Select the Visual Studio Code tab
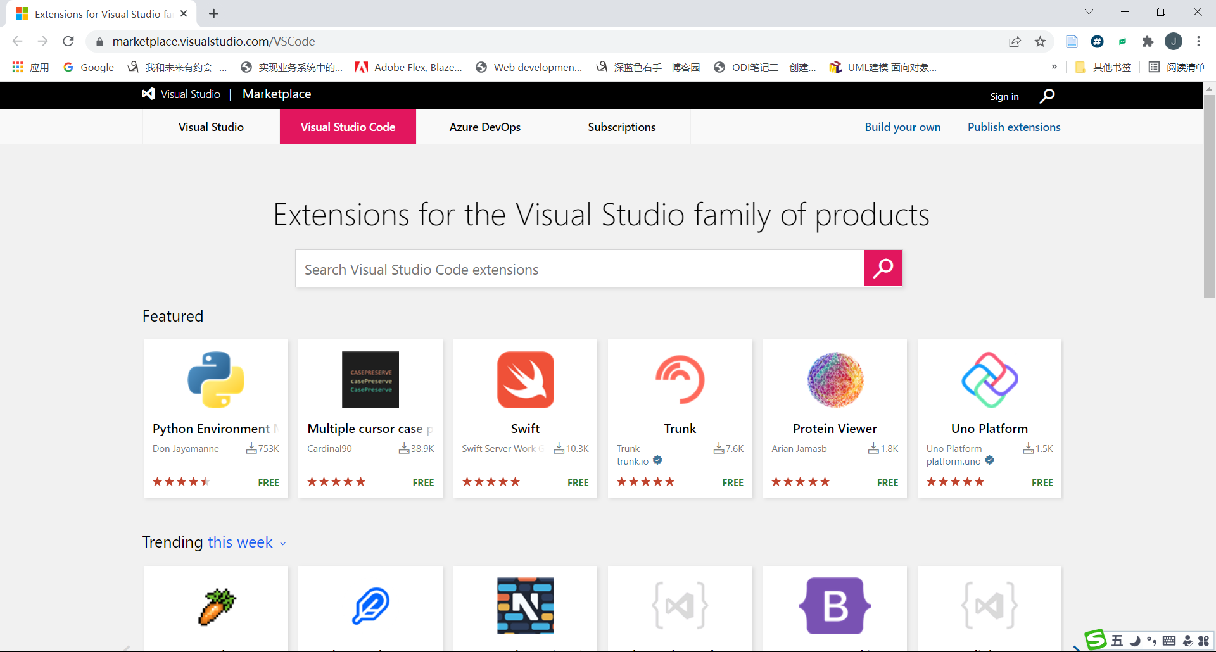Viewport: 1216px width, 652px height. coord(348,127)
